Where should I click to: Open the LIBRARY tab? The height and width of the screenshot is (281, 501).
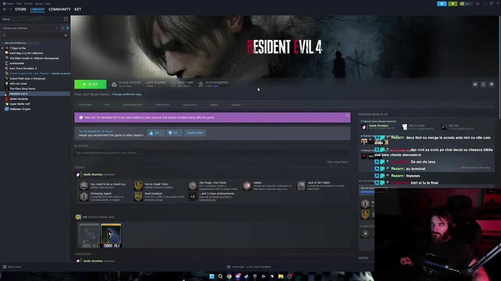38,9
